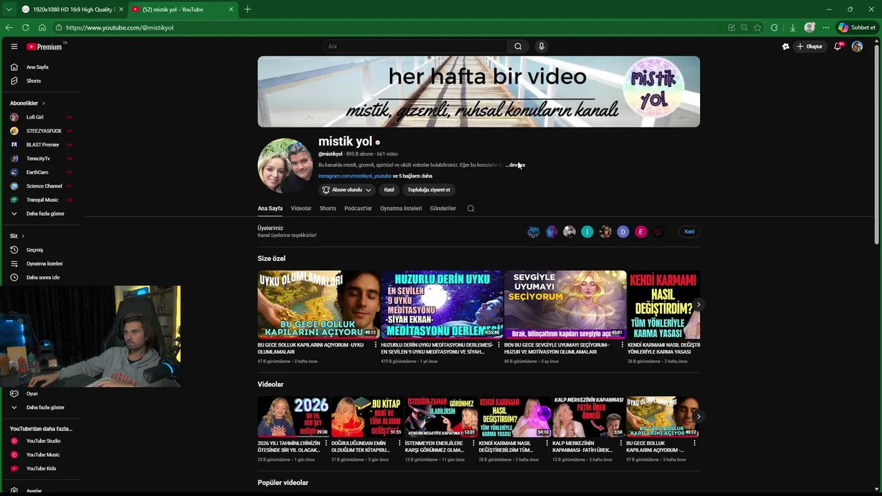882x496 pixels.
Task: Select the Gönderiler channel tab
Action: pyautogui.click(x=443, y=208)
